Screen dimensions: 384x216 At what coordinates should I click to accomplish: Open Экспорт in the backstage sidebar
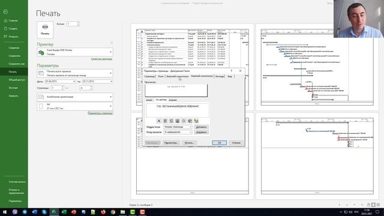pos(13,88)
